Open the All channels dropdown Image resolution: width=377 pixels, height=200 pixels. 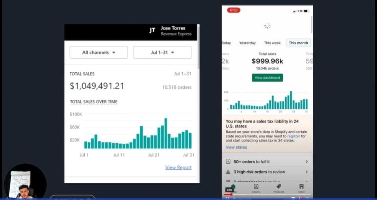pyautogui.click(x=98, y=52)
